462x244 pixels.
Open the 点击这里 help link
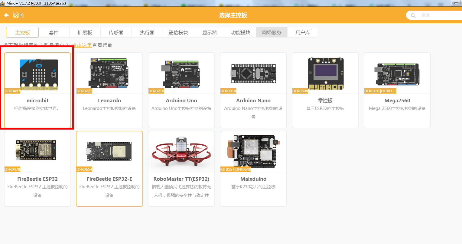click(x=82, y=45)
